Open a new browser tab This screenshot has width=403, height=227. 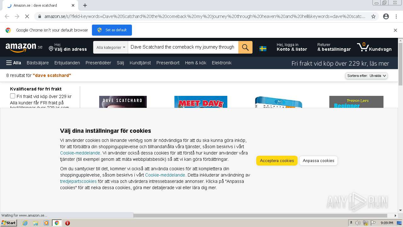(x=85, y=5)
